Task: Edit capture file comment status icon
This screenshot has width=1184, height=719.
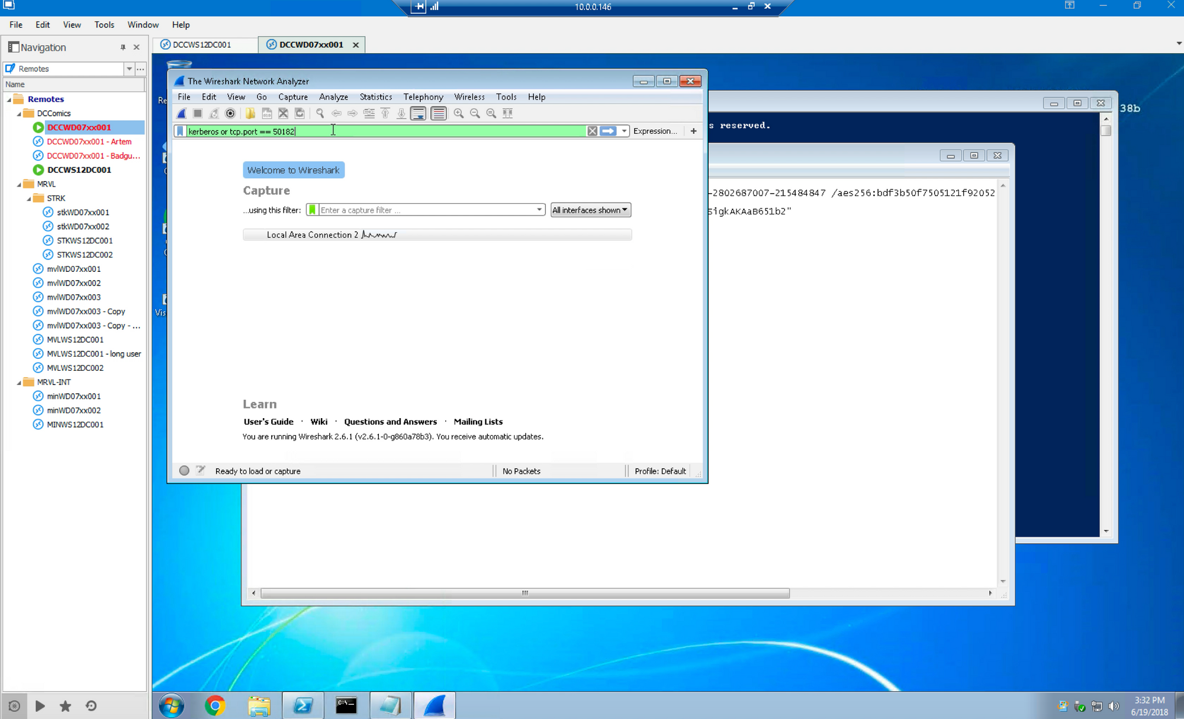Action: pyautogui.click(x=201, y=471)
